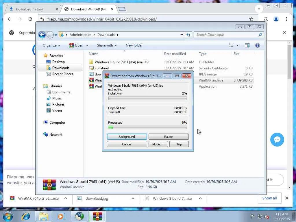The height and width of the screenshot is (222, 296).
Task: Cancel the extraction process
Action: click(x=127, y=144)
